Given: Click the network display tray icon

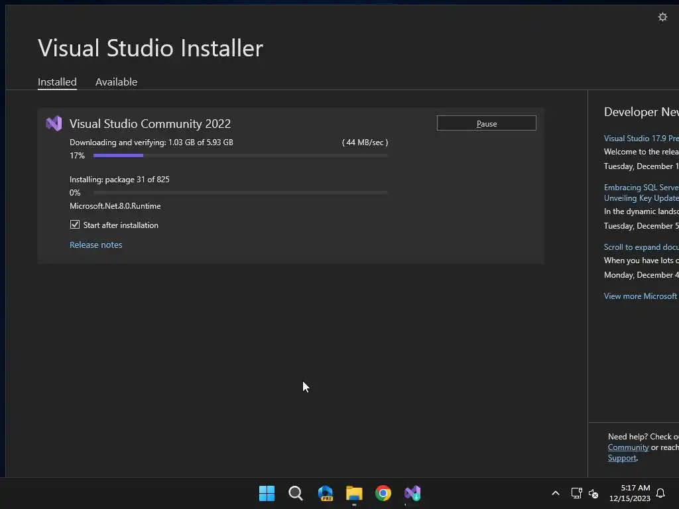Looking at the screenshot, I should point(576,493).
